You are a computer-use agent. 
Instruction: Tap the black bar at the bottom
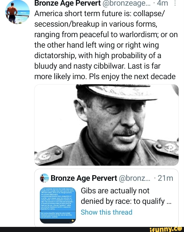point(77,229)
